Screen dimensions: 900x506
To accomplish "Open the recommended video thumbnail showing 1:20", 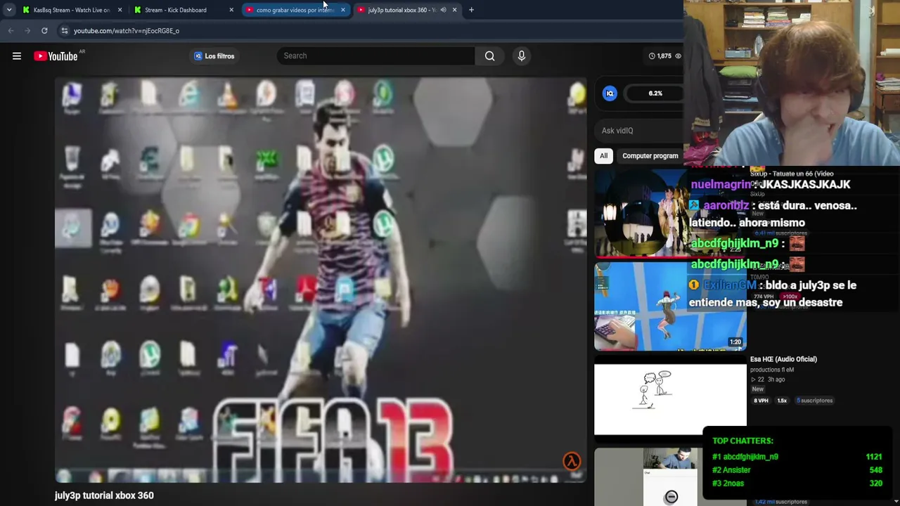I will coord(670,306).
